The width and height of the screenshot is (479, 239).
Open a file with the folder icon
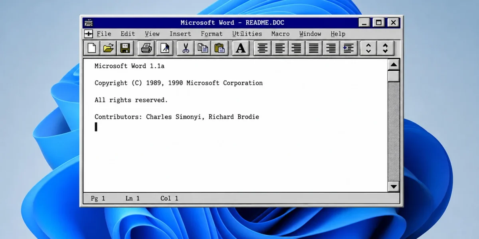pyautogui.click(x=108, y=48)
